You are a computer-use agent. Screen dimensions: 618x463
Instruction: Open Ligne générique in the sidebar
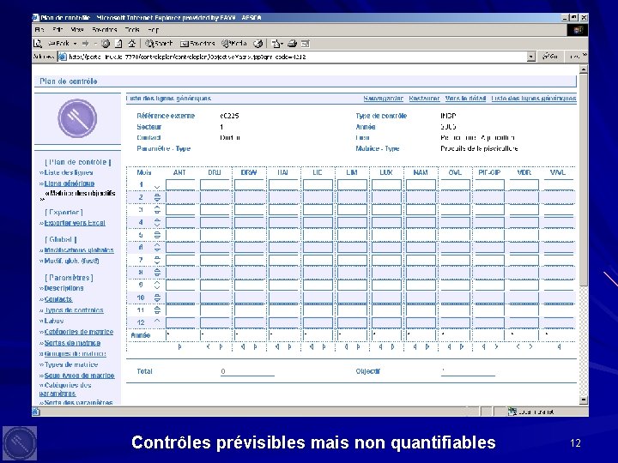(x=70, y=183)
